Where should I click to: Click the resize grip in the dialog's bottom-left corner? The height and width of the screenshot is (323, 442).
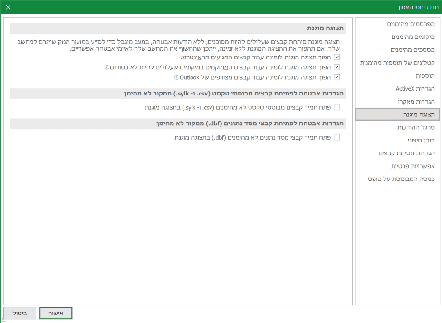pyautogui.click(x=3, y=320)
